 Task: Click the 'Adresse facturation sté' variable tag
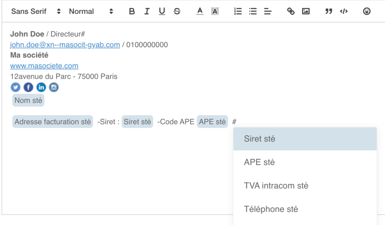(x=53, y=122)
